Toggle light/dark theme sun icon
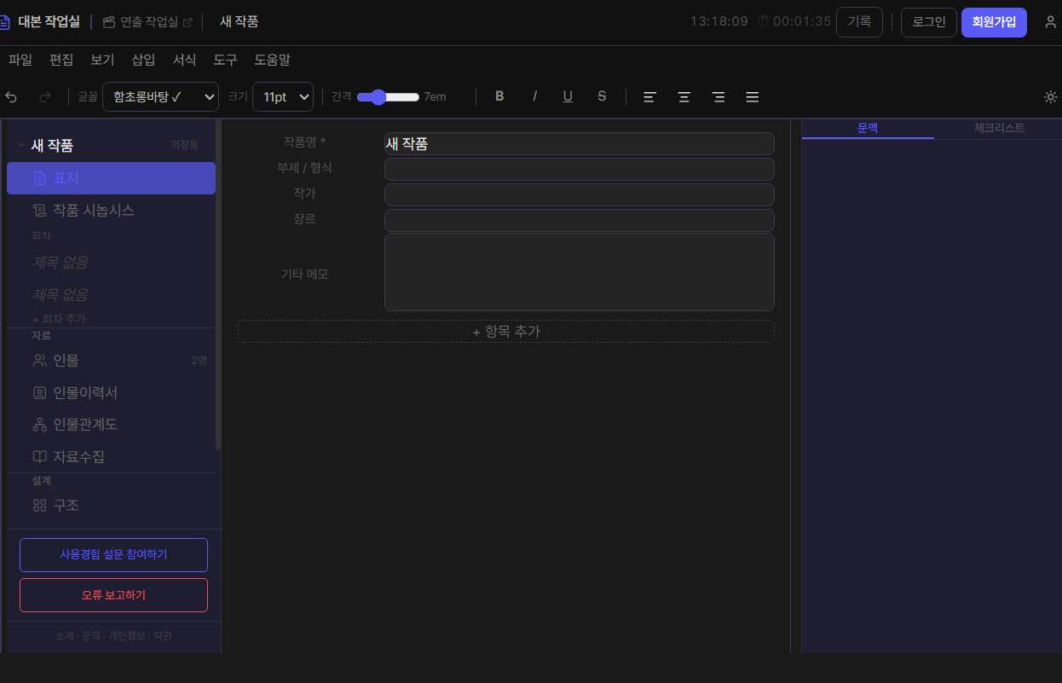The height and width of the screenshot is (683, 1062). click(1051, 96)
